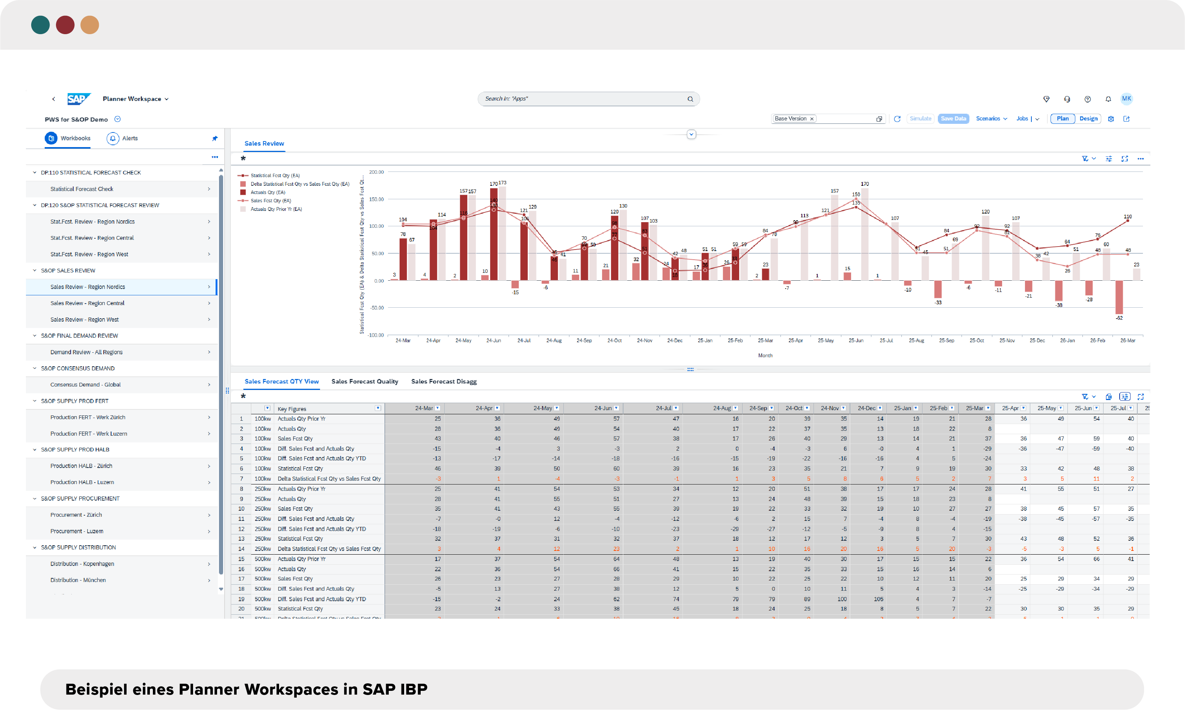Click inside the Apps search field
Viewport: 1185px width, 725px height.
point(587,99)
